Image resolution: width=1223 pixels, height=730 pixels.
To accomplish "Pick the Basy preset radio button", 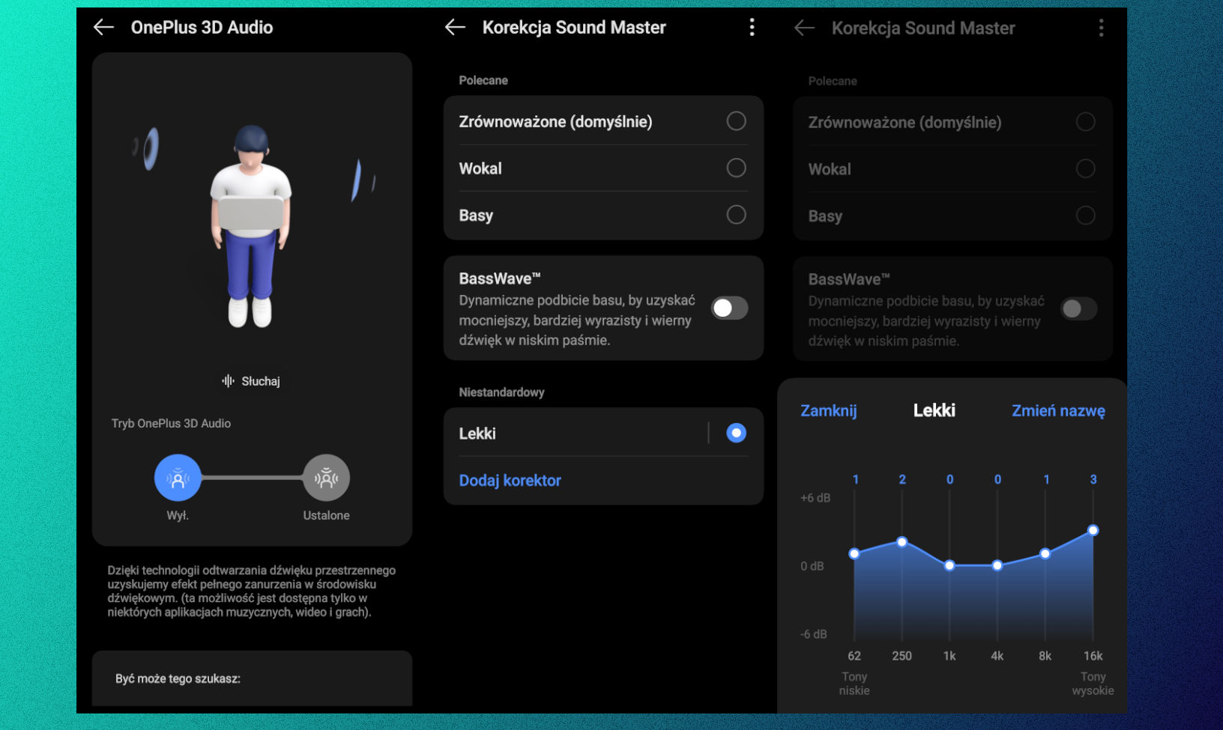I will click(736, 215).
